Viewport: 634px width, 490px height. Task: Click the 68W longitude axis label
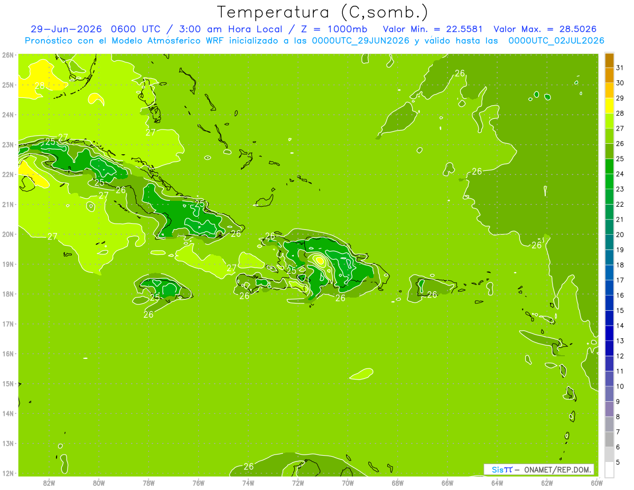click(x=398, y=483)
